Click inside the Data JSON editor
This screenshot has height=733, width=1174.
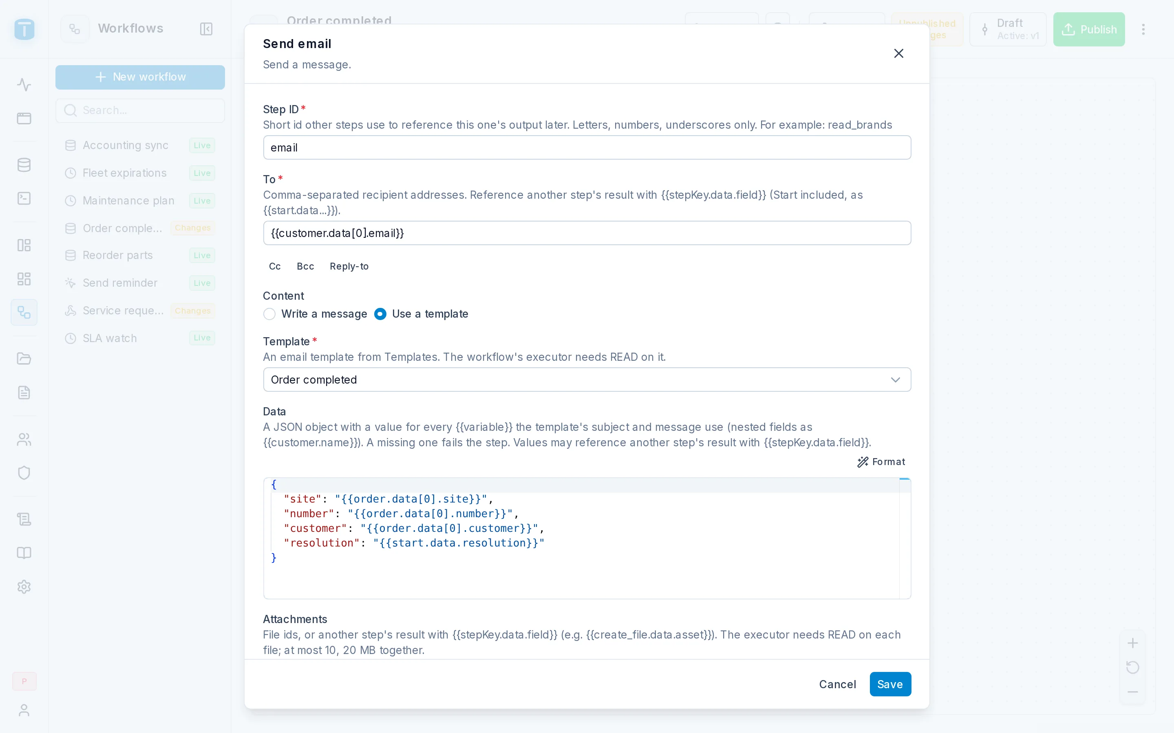point(587,538)
